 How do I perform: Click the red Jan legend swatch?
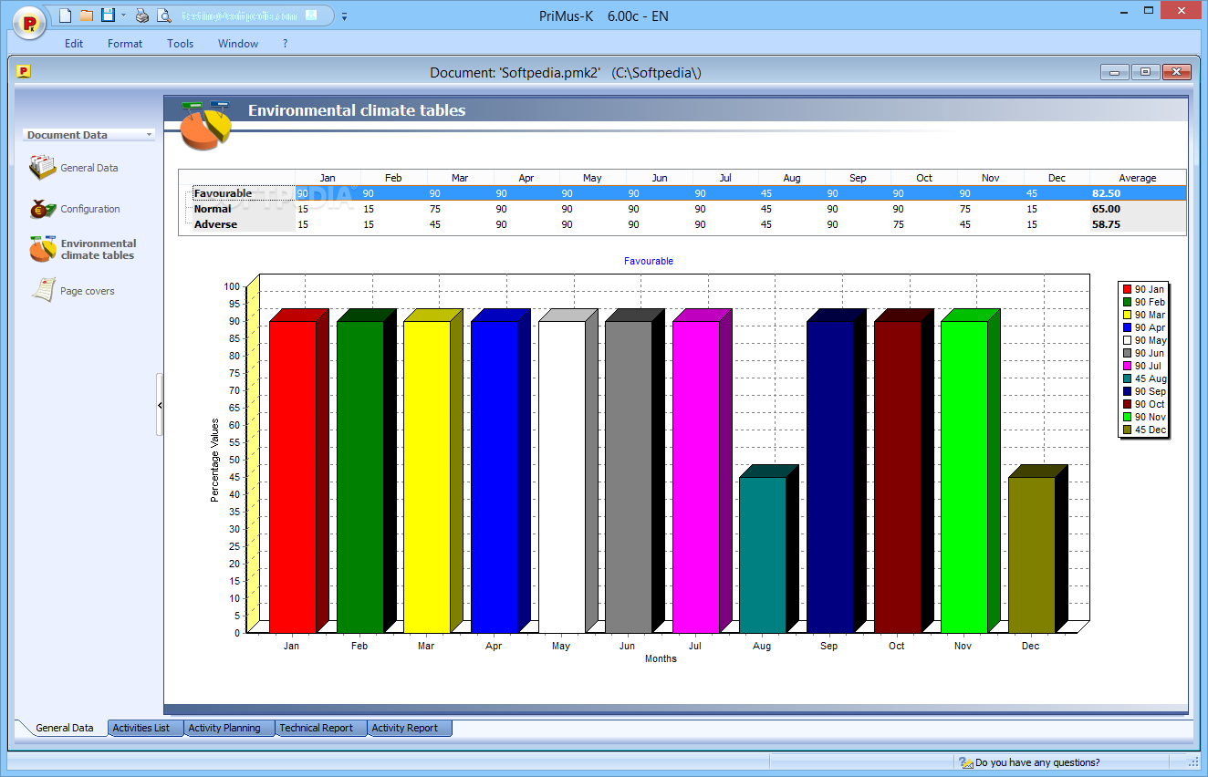[x=1128, y=289]
